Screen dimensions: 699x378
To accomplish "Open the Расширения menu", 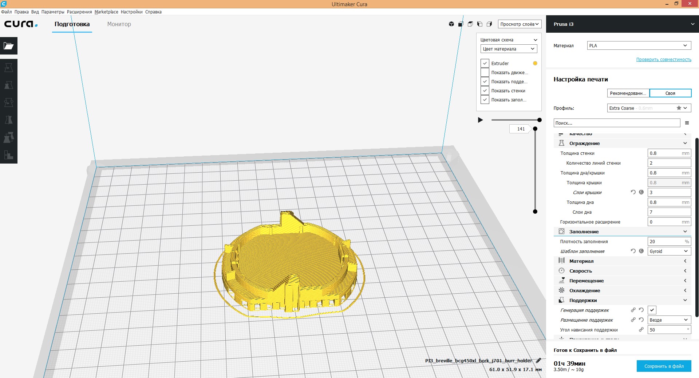I will coord(79,12).
